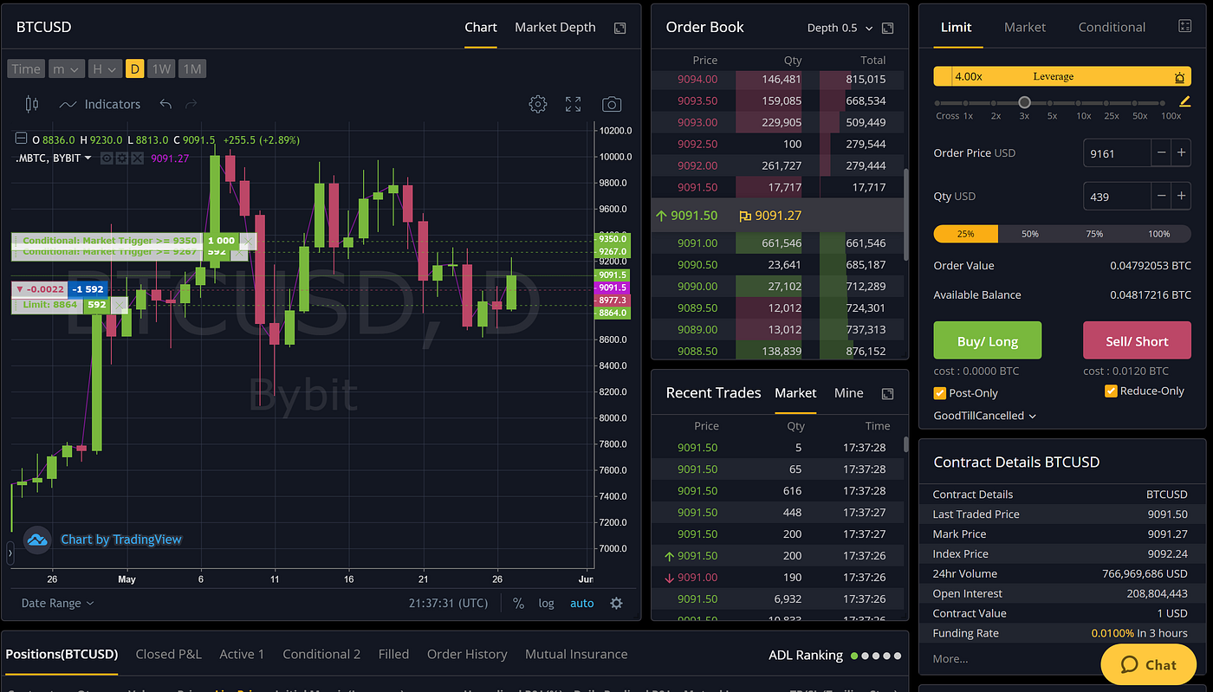Open chart settings gear in toolbar
The height and width of the screenshot is (692, 1213).
tap(538, 104)
